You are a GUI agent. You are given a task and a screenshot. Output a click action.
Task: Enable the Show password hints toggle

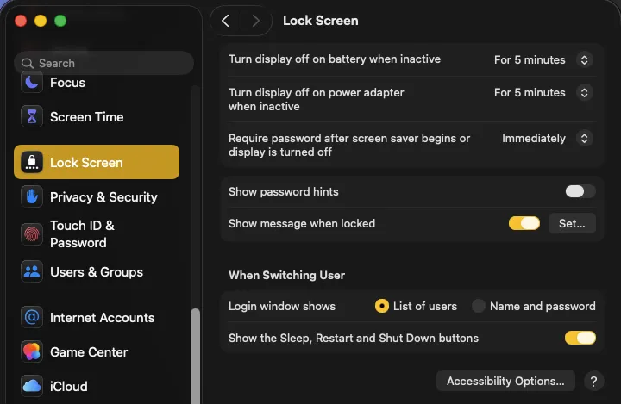(x=580, y=191)
